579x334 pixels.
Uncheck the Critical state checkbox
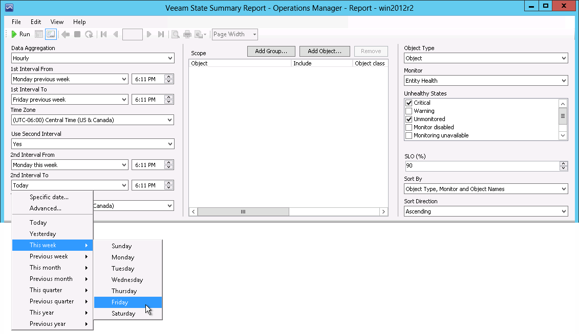coord(409,103)
